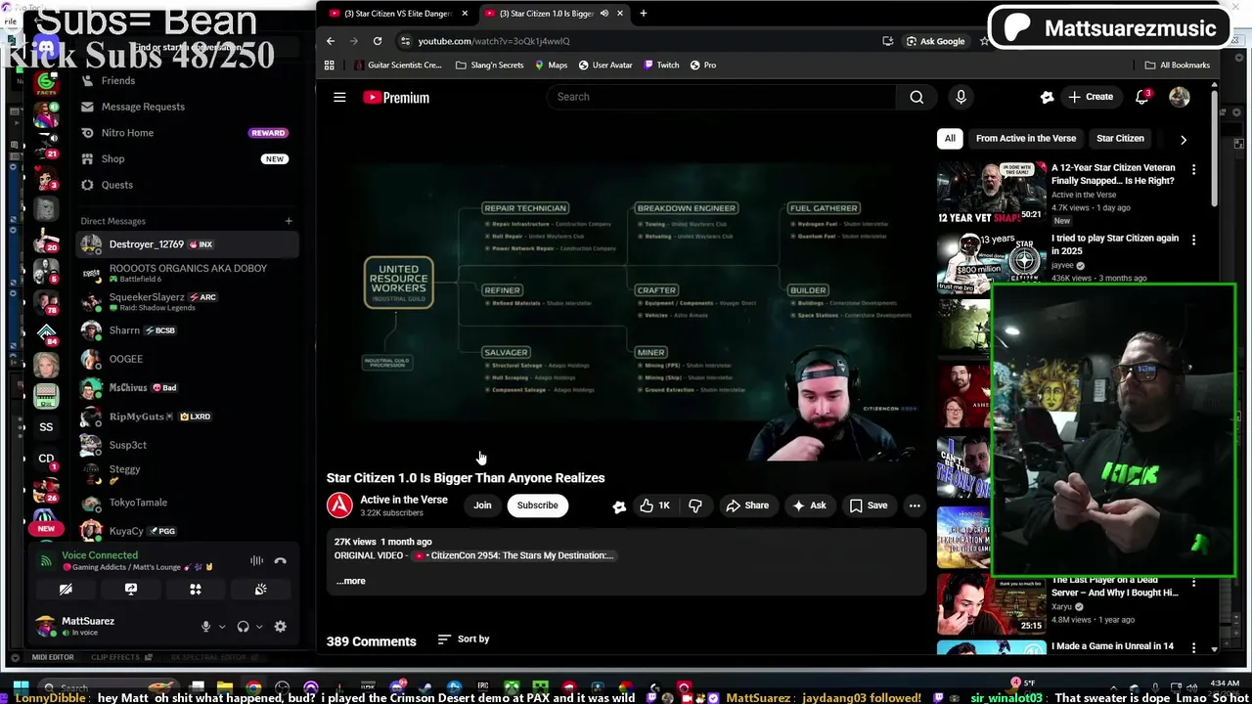The height and width of the screenshot is (704, 1252).
Task: Toggle Subscribe to Active in the Verse
Action: (537, 506)
